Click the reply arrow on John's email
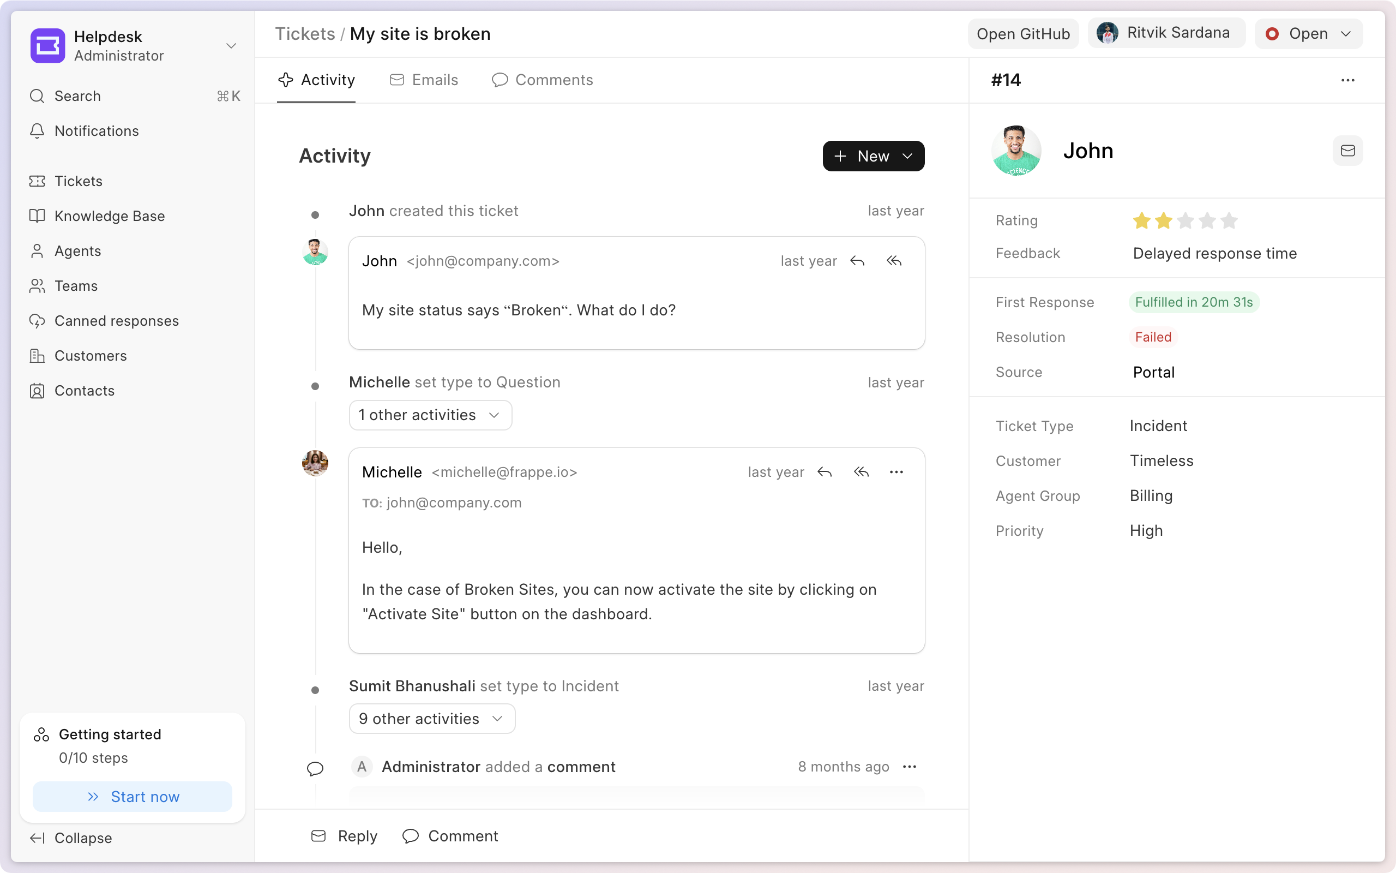This screenshot has height=873, width=1396. (x=857, y=261)
